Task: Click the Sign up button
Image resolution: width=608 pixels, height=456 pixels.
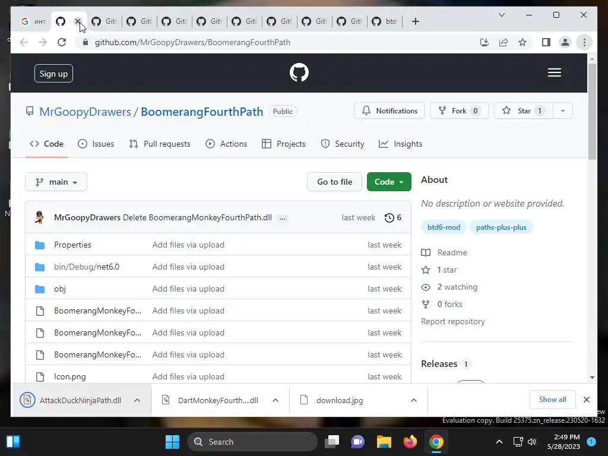Action: pos(53,74)
